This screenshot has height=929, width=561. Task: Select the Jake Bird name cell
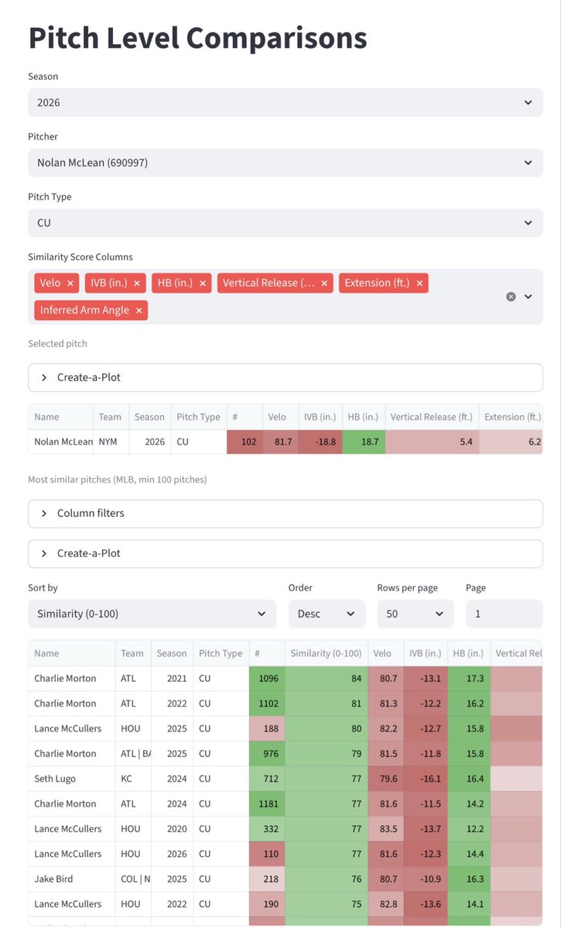[72, 879]
